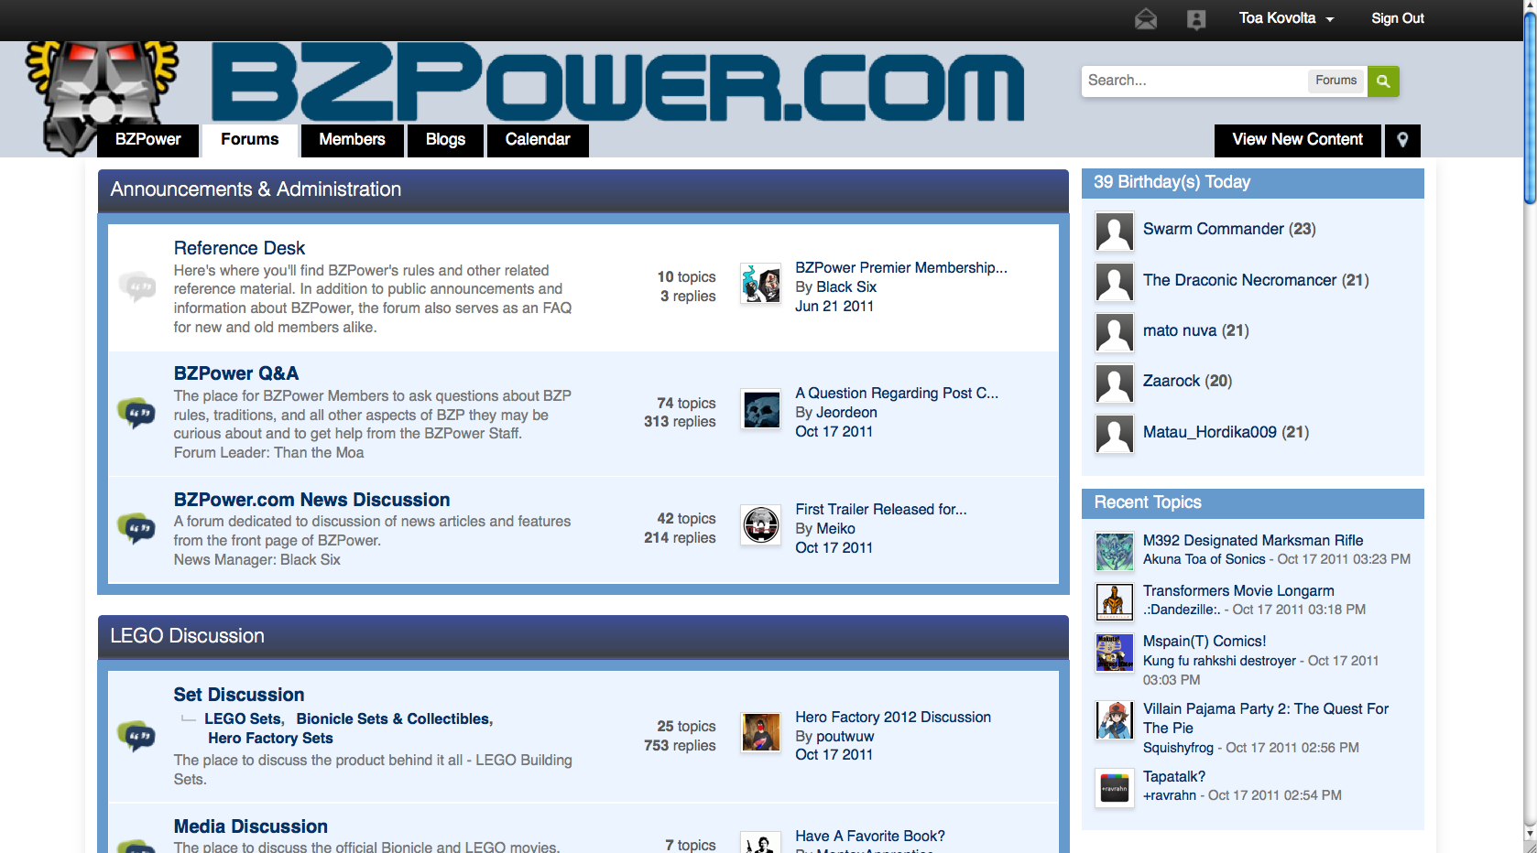The width and height of the screenshot is (1537, 853).
Task: Open the Forums search scope selector
Action: (1336, 81)
